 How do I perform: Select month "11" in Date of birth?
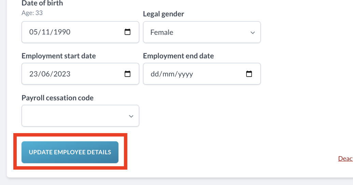pos(45,32)
